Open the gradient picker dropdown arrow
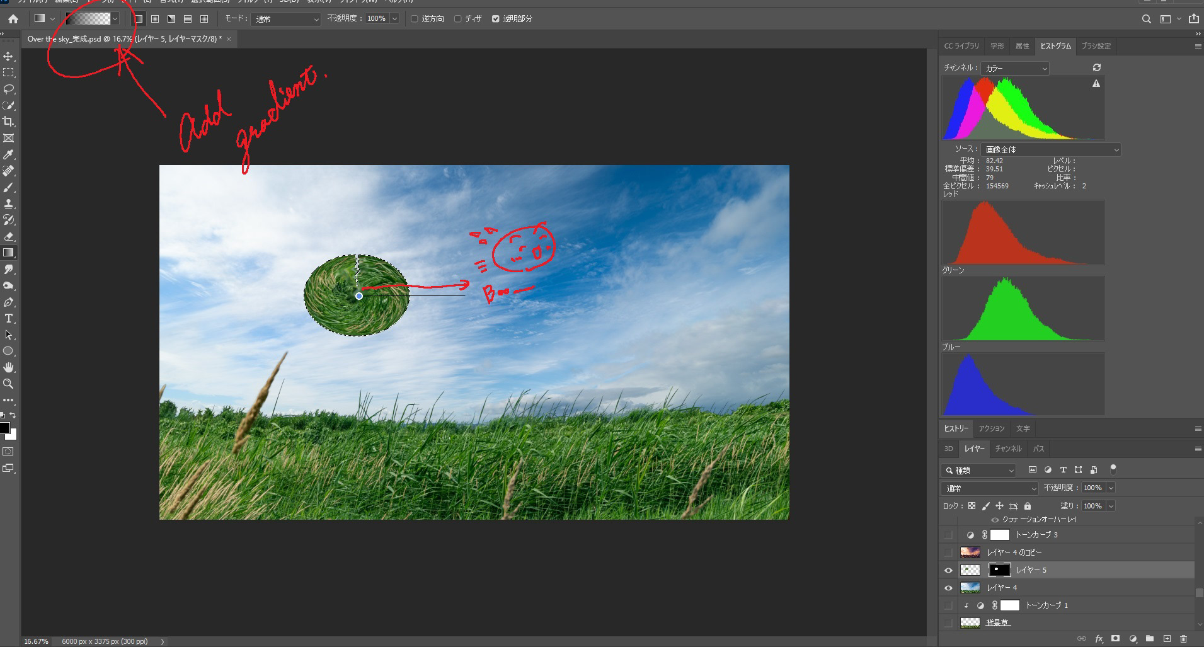 (x=115, y=19)
